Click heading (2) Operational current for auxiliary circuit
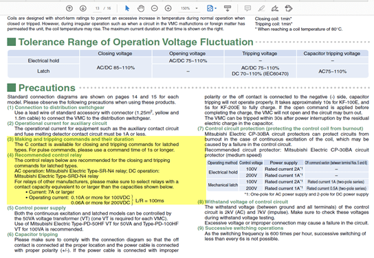 click(x=57, y=124)
